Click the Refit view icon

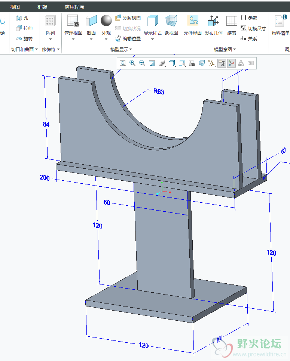tap(123, 63)
